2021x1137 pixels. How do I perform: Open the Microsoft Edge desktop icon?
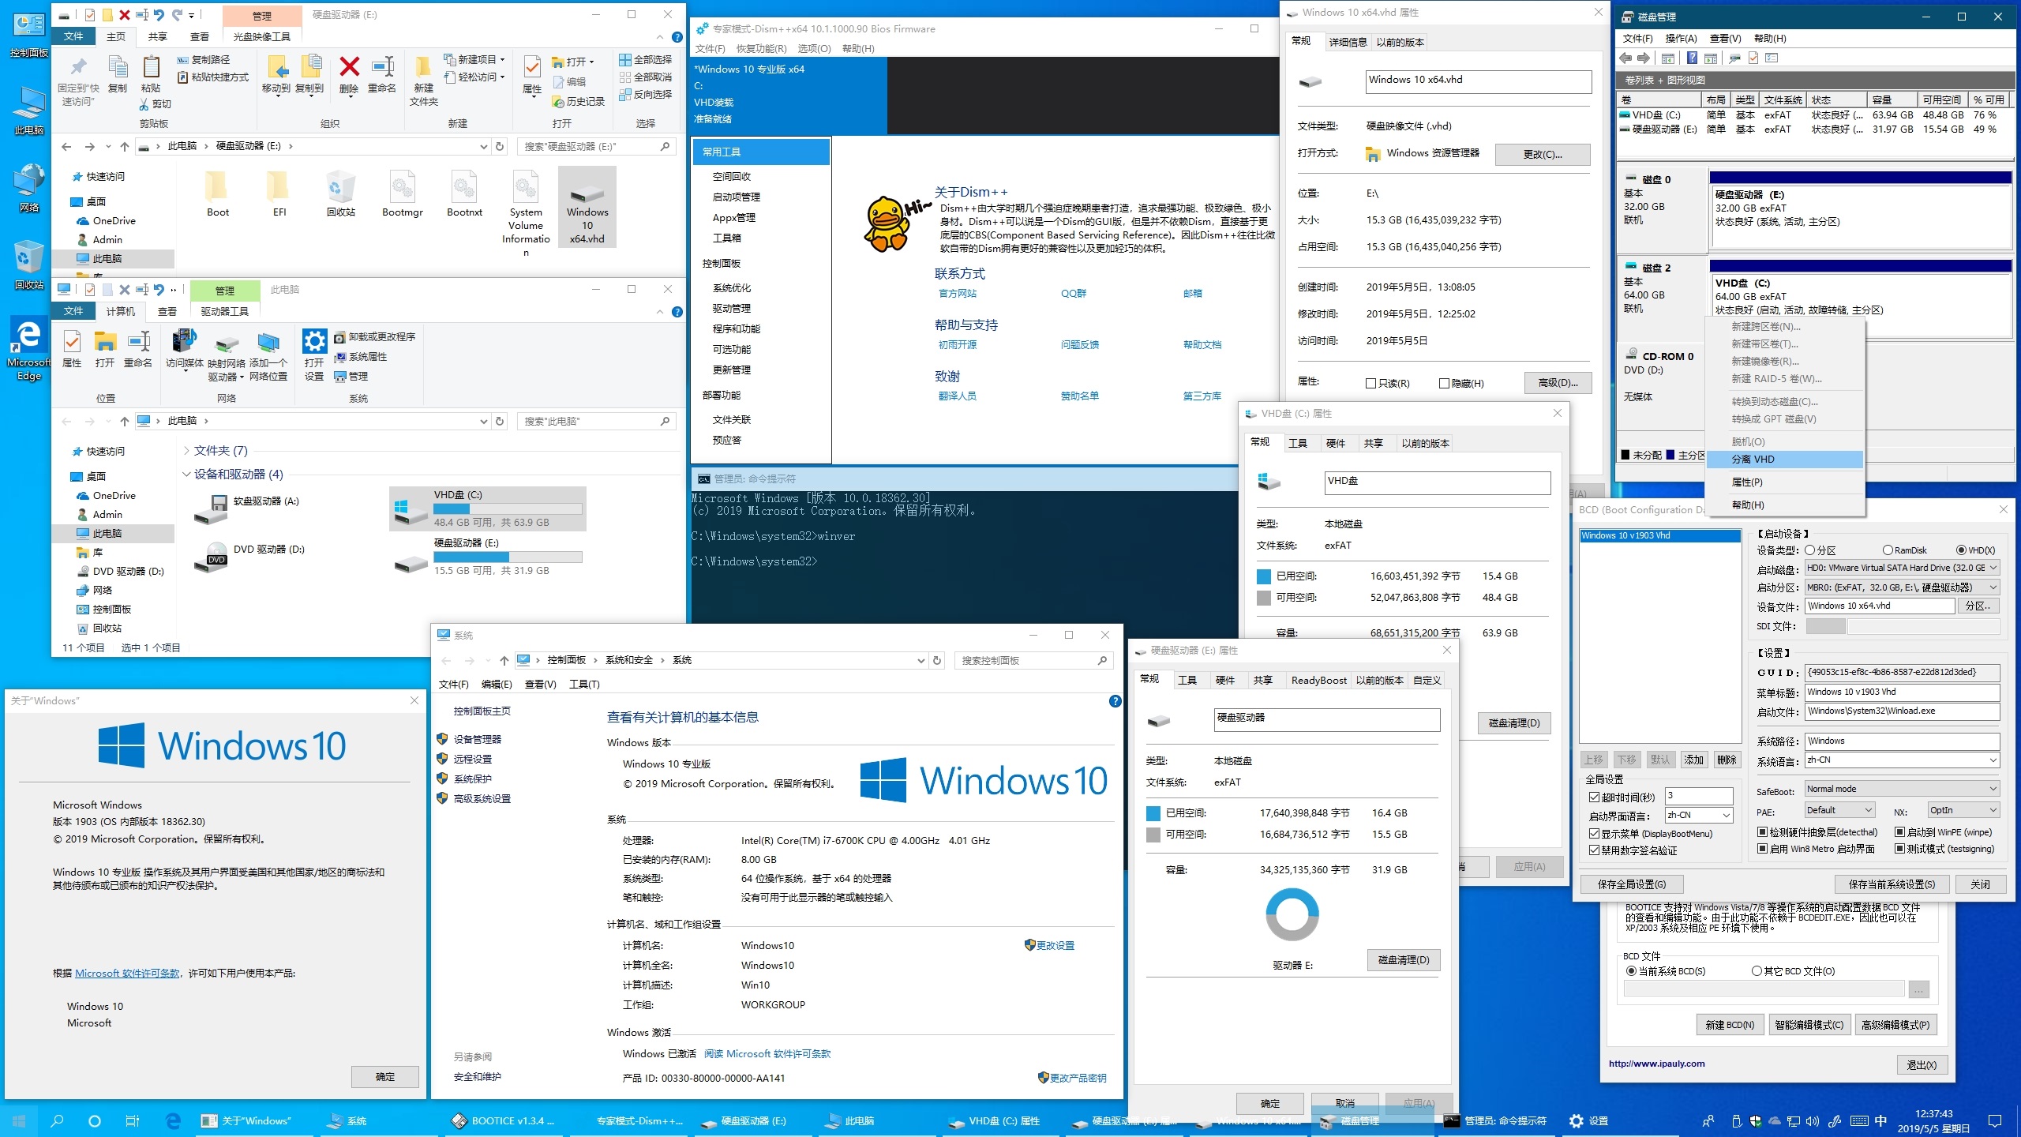coord(29,349)
